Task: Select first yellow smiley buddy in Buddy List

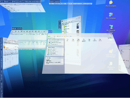Action: pos(64,26)
